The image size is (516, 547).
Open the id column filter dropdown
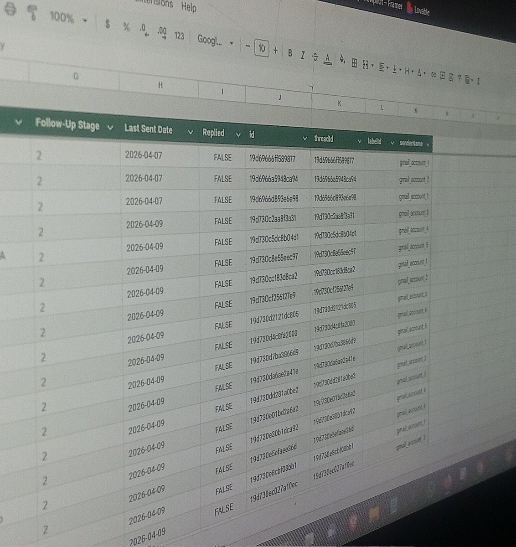(305, 138)
